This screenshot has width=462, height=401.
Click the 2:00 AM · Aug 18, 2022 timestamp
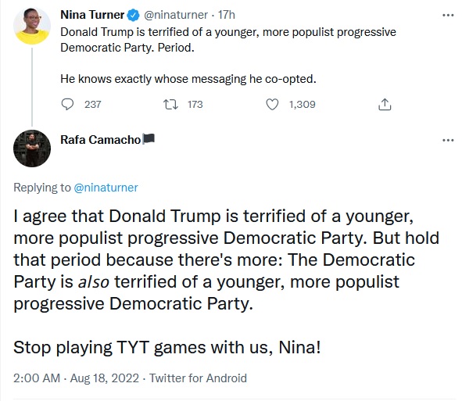pos(76,378)
